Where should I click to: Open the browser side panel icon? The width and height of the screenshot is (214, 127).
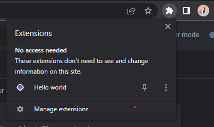pyautogui.click(x=186, y=11)
